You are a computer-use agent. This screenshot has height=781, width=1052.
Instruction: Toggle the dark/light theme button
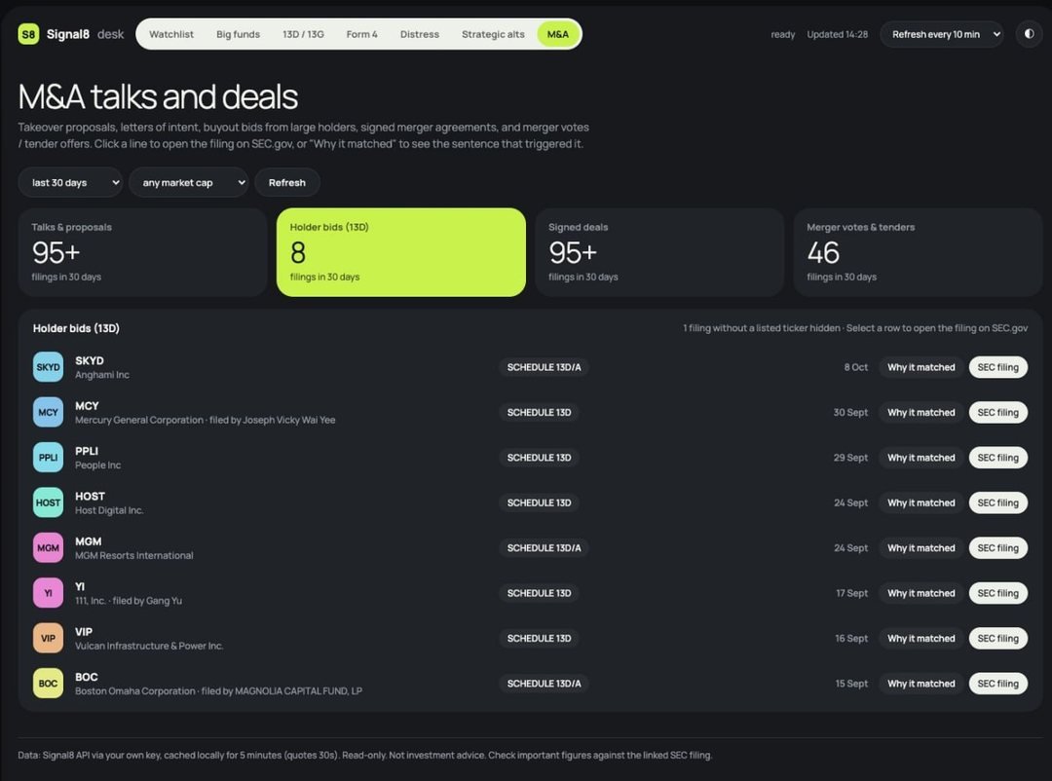[x=1029, y=34]
